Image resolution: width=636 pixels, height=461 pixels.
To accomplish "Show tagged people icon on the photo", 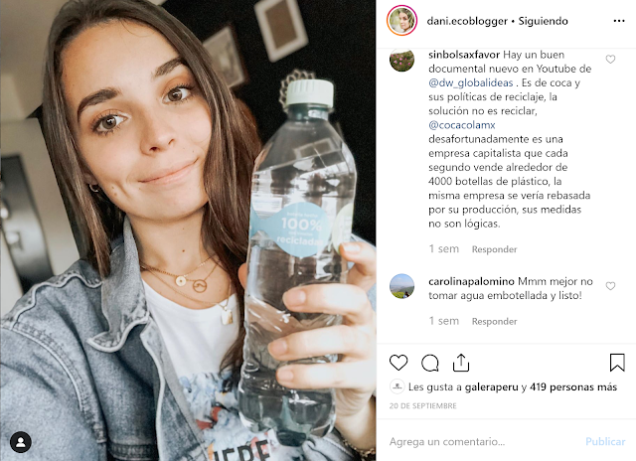I will point(21,442).
